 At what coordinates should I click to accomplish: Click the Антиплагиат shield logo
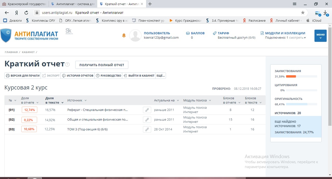coord(6,36)
